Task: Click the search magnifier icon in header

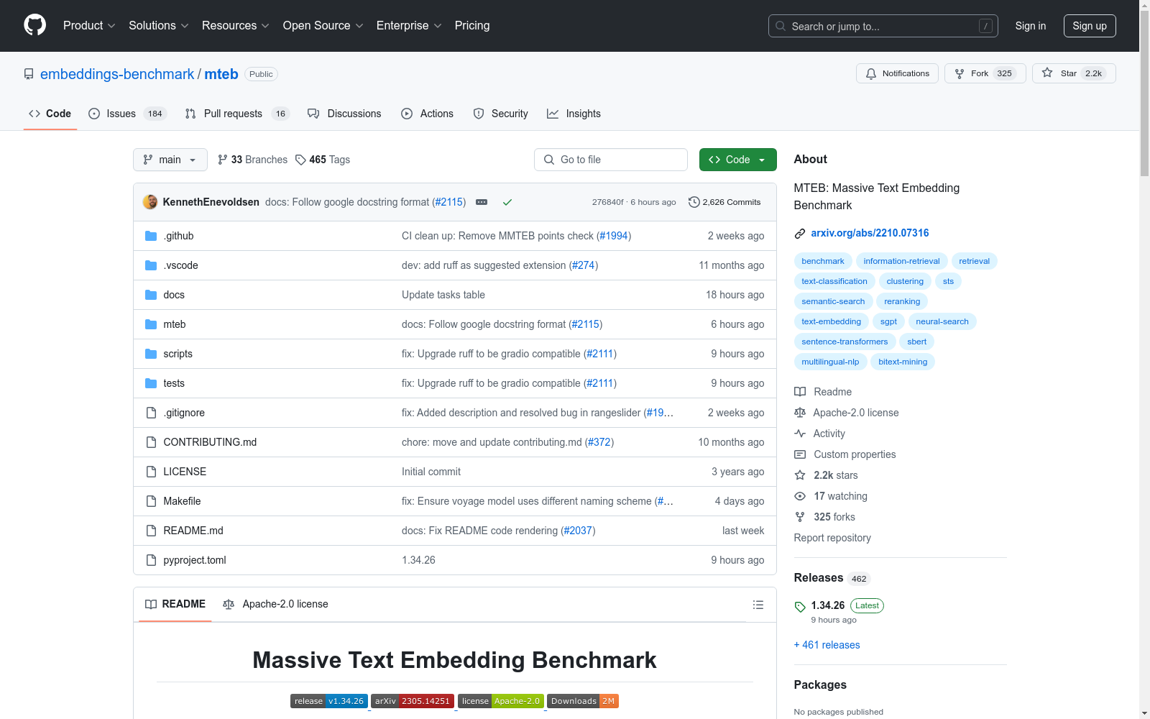Action: pyautogui.click(x=781, y=26)
